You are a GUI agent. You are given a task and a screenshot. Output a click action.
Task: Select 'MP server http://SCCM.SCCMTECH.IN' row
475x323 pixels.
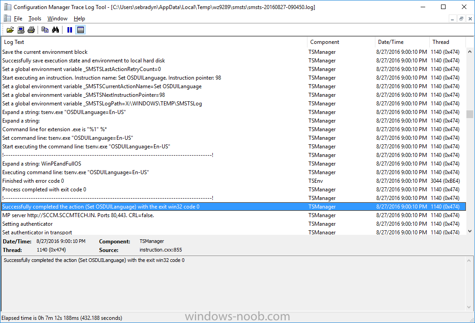click(x=233, y=215)
